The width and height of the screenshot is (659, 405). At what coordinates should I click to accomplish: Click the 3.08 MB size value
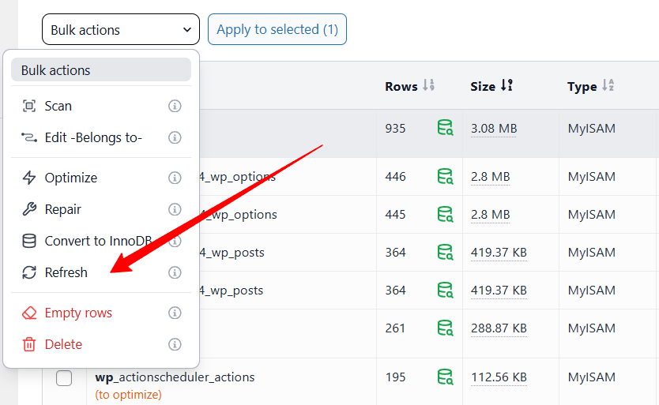coord(494,128)
